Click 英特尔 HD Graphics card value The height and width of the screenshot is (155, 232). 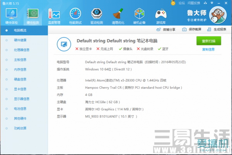(x=114, y=109)
